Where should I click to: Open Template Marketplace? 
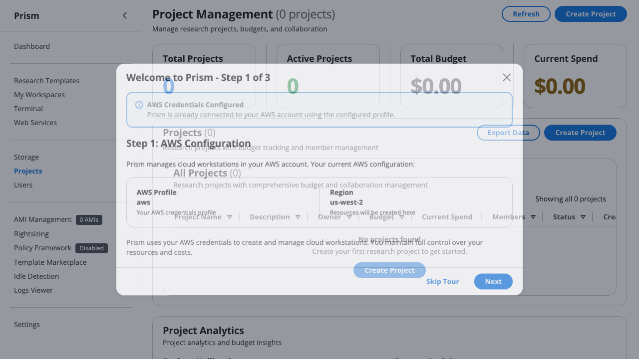50,262
